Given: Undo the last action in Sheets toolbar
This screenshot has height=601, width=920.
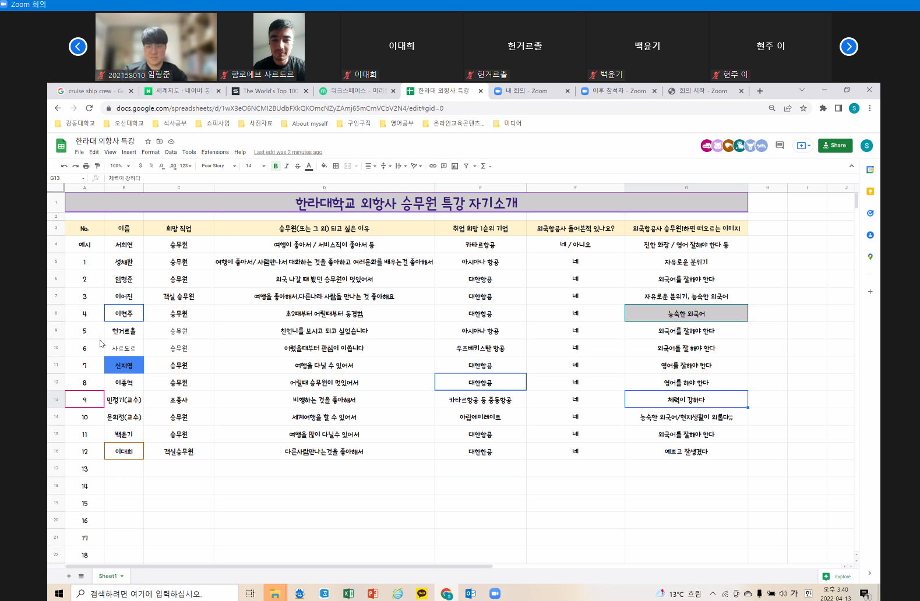Looking at the screenshot, I should 64,166.
